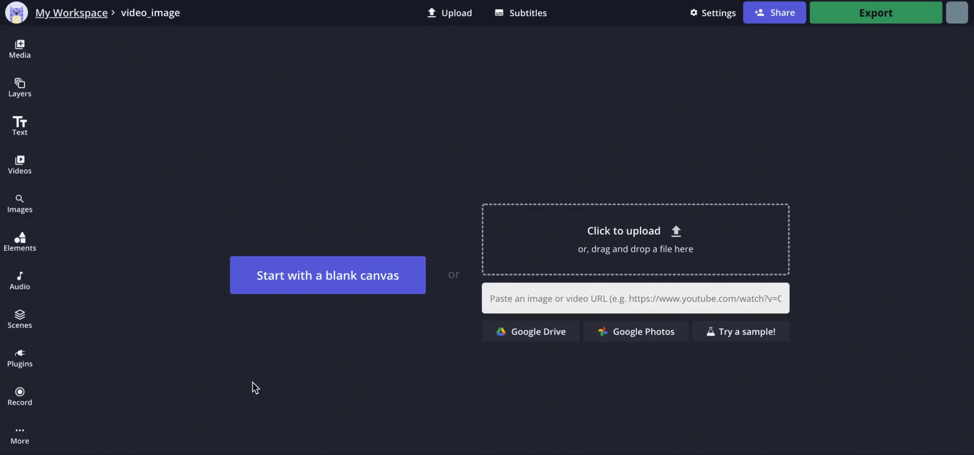Open the Layers panel
The width and height of the screenshot is (974, 455).
click(x=20, y=88)
